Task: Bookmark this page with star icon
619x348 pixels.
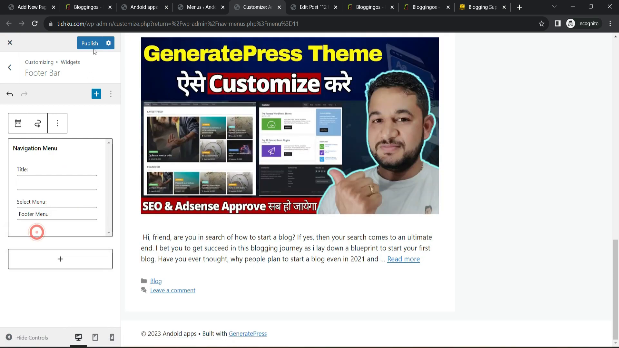Action: pos(542,24)
